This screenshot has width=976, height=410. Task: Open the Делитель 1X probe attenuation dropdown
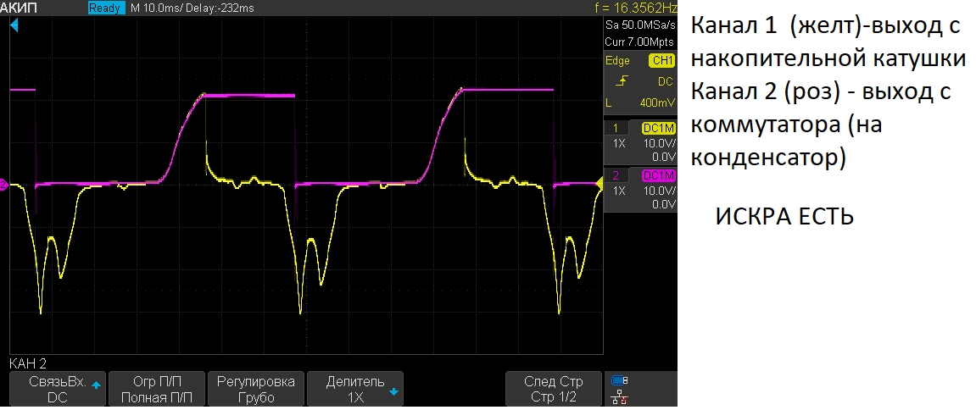tap(355, 389)
